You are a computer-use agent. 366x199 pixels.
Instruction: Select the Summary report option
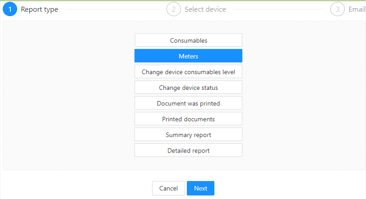[188, 134]
